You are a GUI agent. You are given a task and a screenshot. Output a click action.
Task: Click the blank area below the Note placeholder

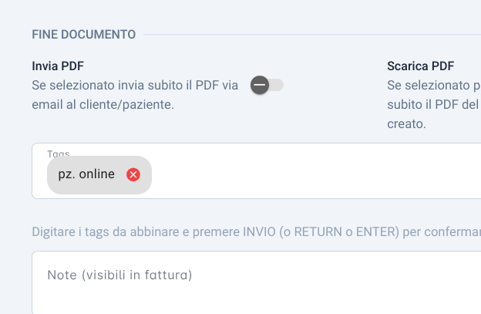pyautogui.click(x=257, y=299)
